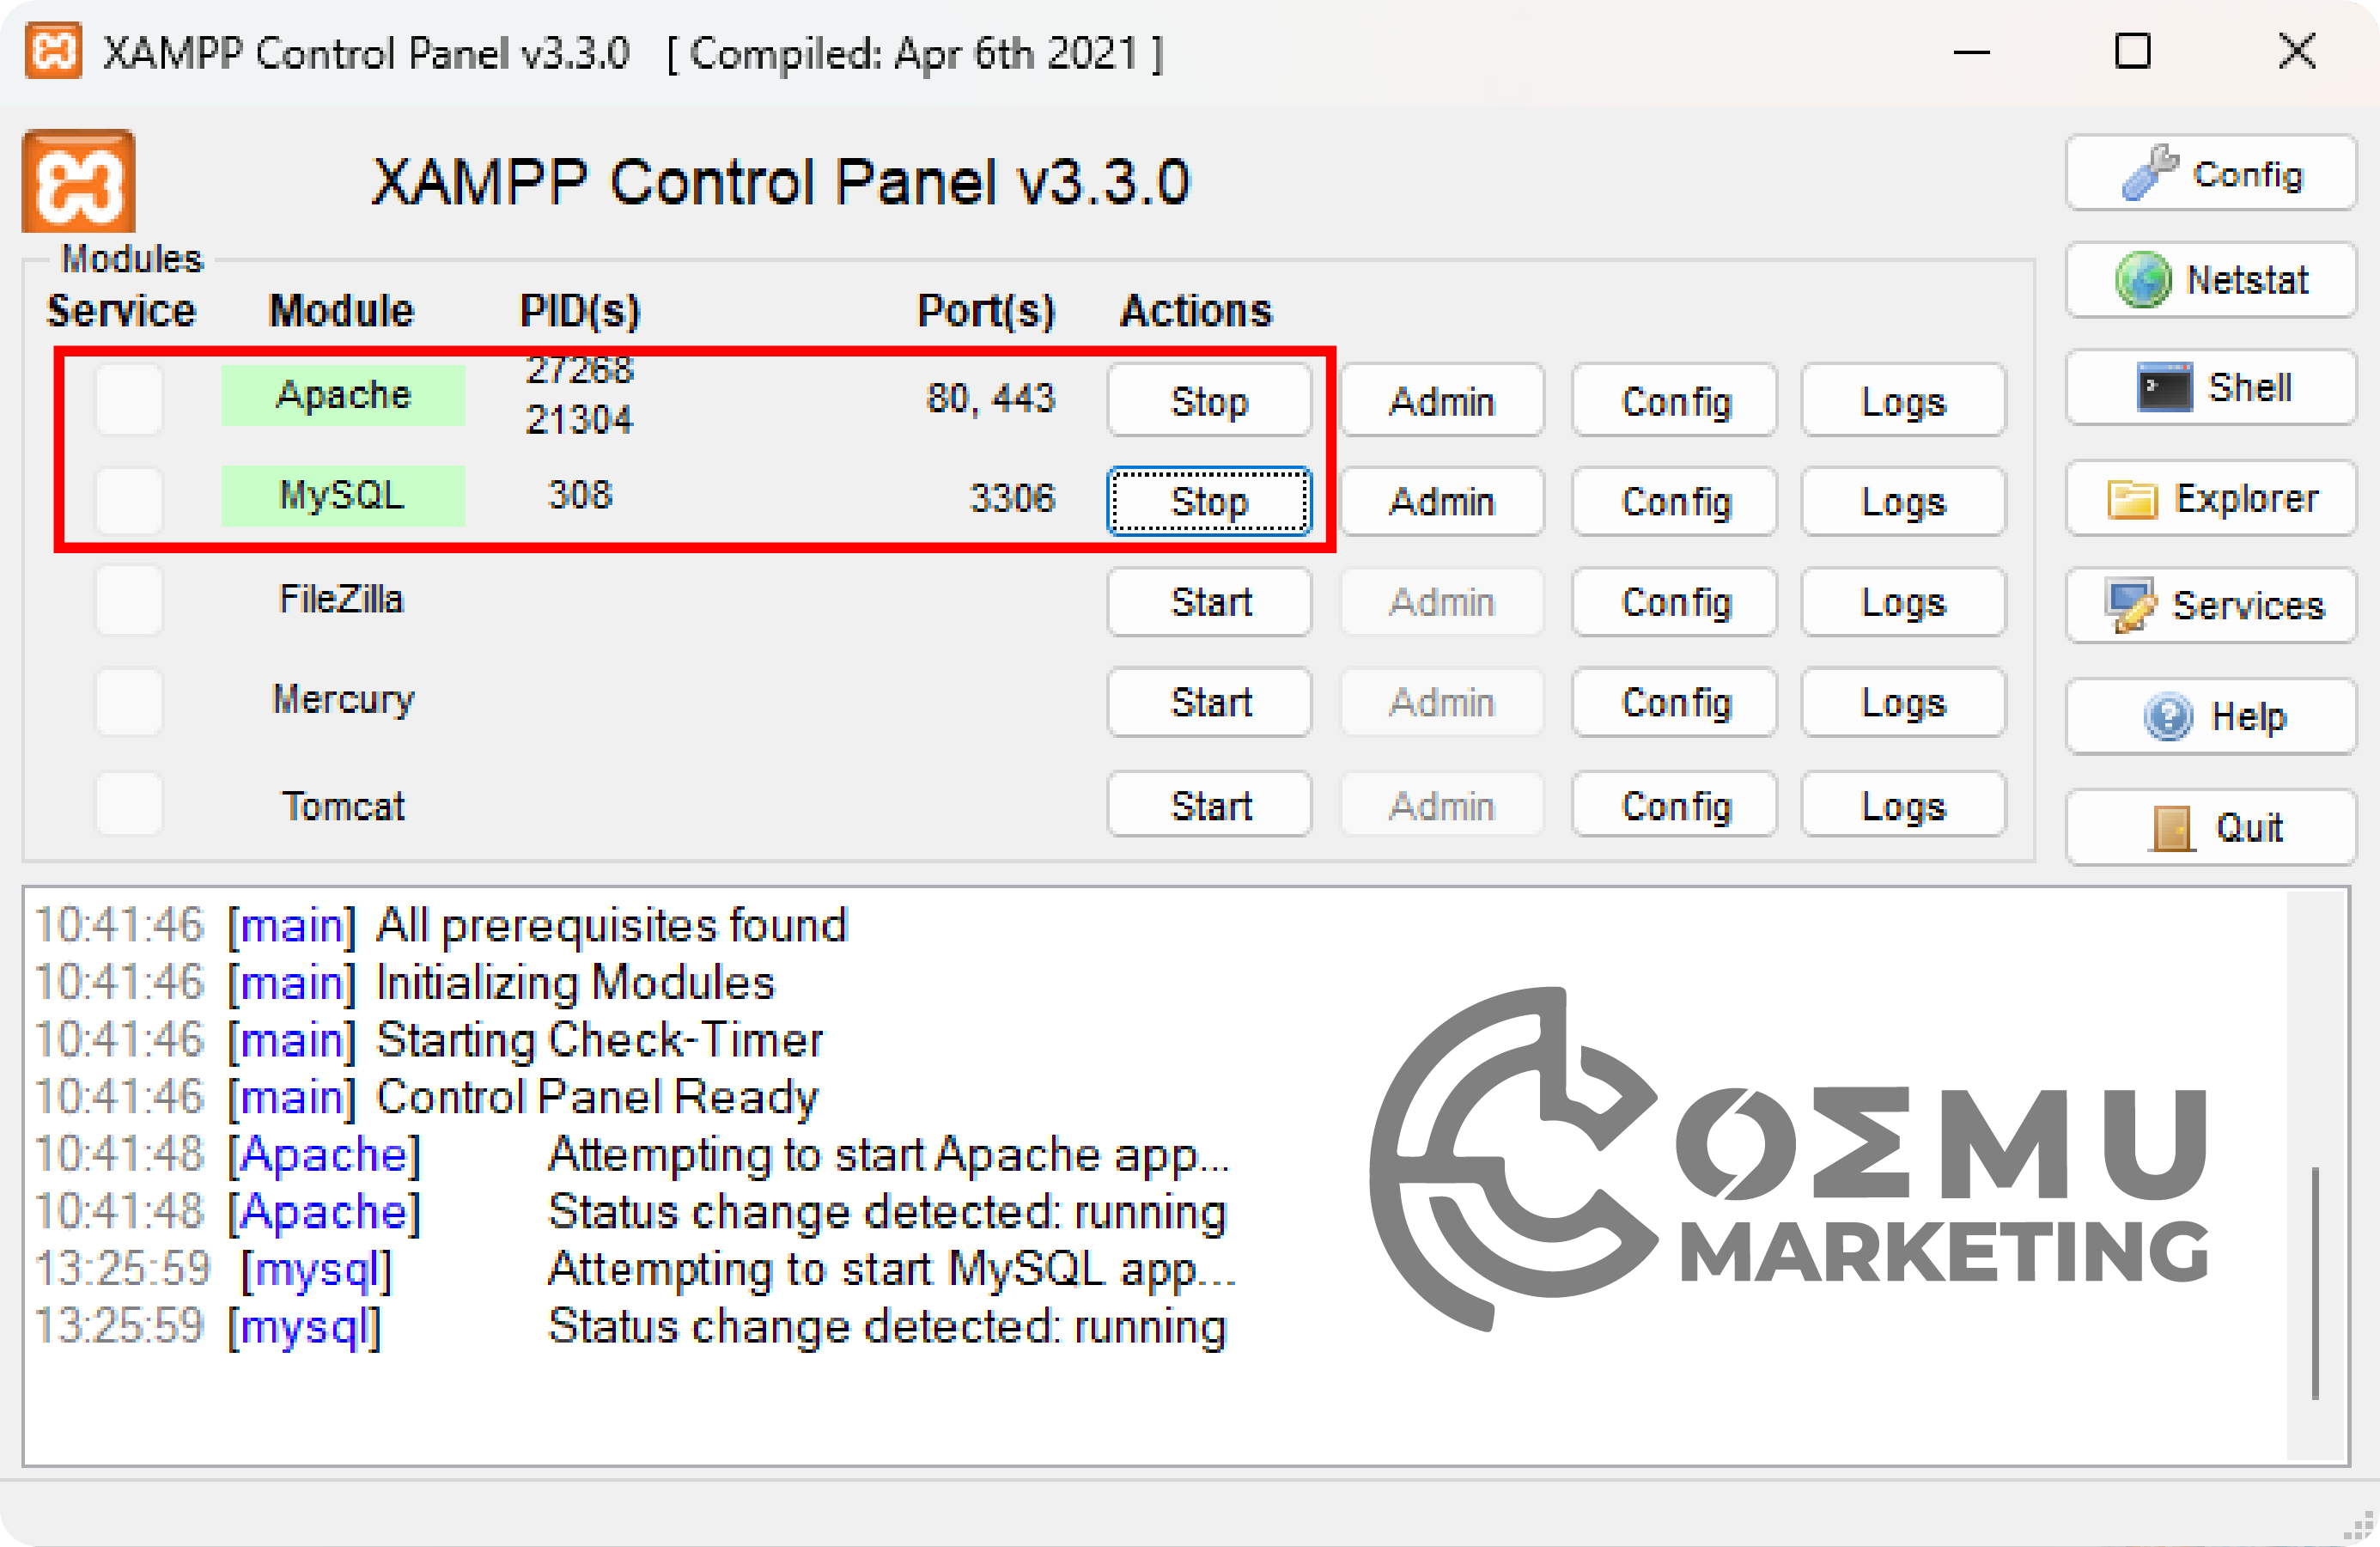Minimize the XAMPP Control Panel window
2380x1547 pixels.
click(1971, 52)
